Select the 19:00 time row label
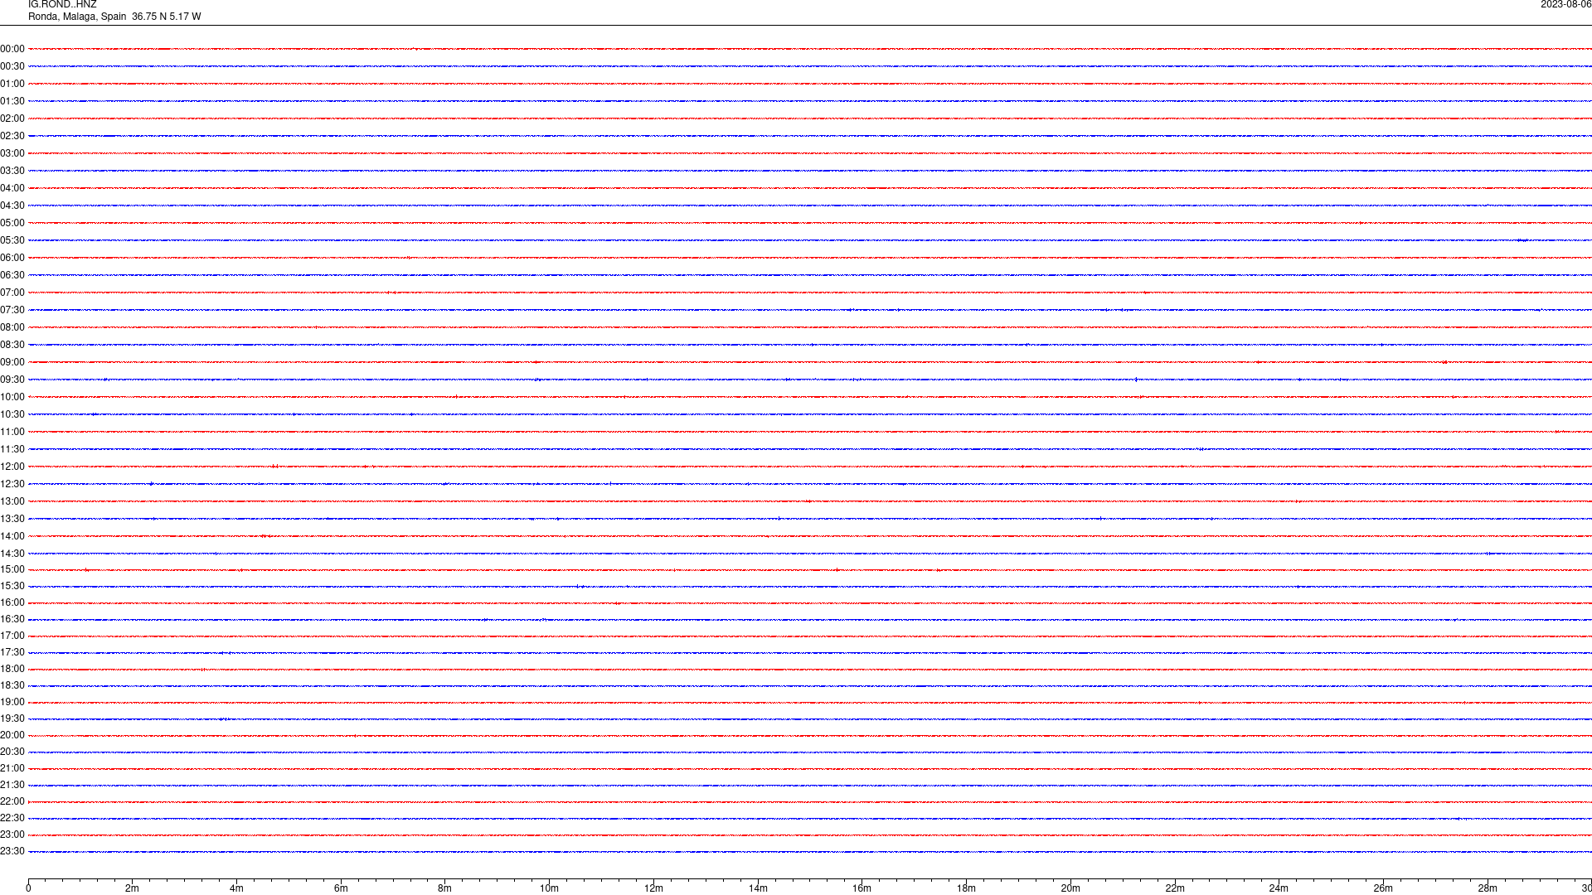The image size is (1592, 895). click(x=12, y=702)
